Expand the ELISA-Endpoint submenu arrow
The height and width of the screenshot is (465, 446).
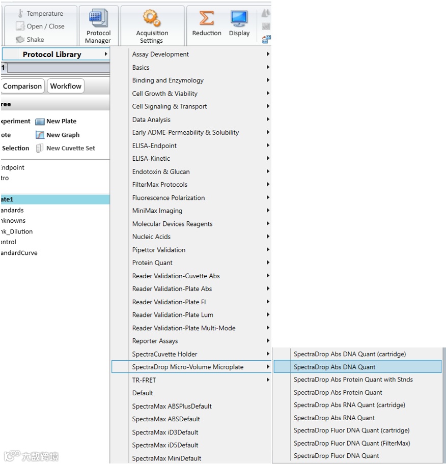[268, 146]
